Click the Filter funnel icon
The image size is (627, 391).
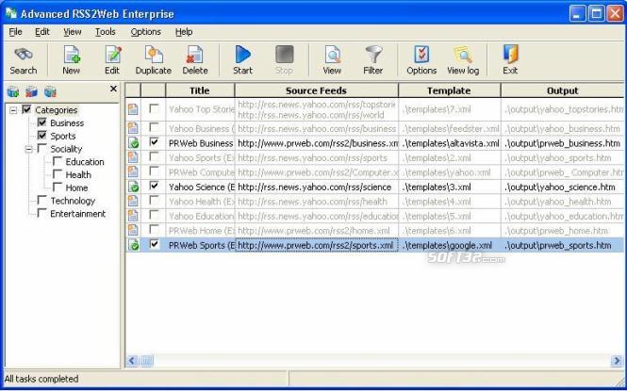point(373,55)
